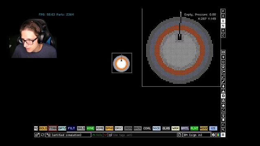
Task: Open the Walls category in the sidebar
Action: [x=223, y=52]
